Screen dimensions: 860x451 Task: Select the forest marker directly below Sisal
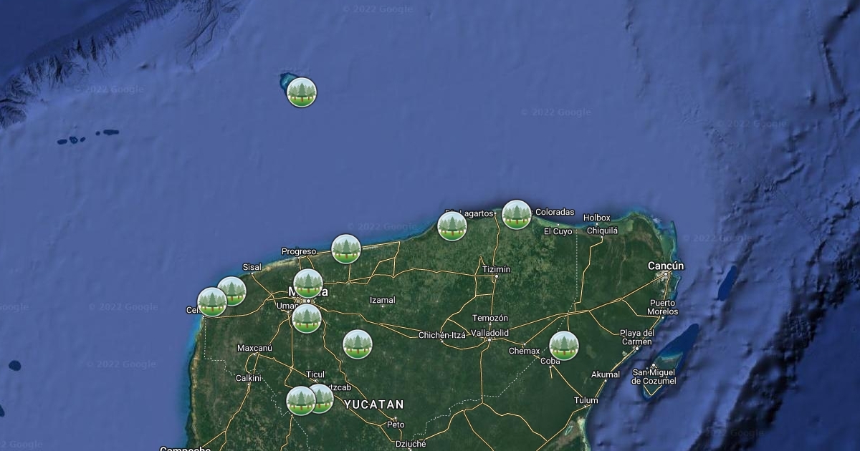[x=233, y=291]
